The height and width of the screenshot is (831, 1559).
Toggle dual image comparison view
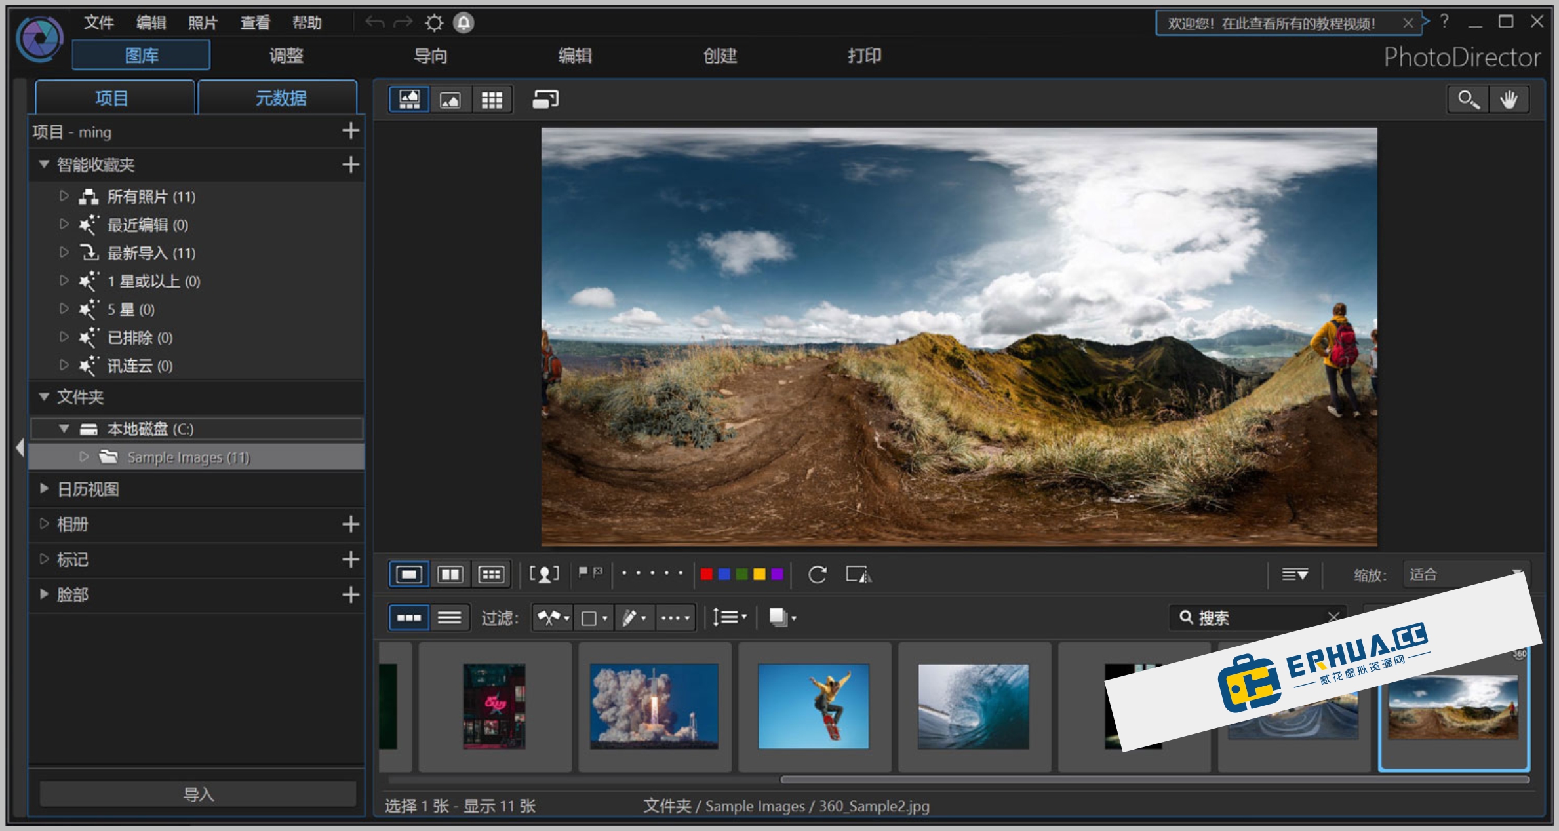click(451, 574)
